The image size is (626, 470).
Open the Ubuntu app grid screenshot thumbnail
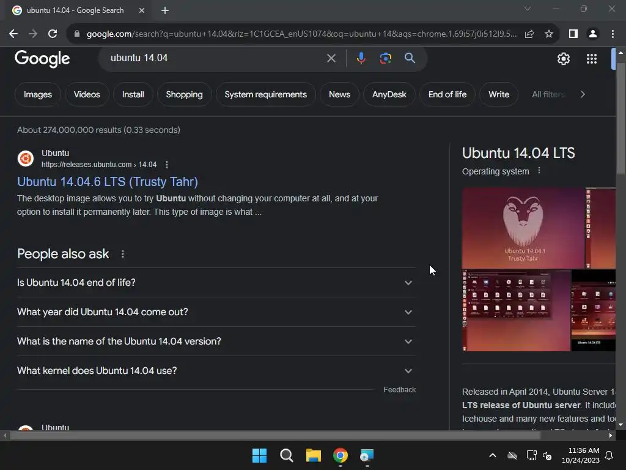click(516, 310)
